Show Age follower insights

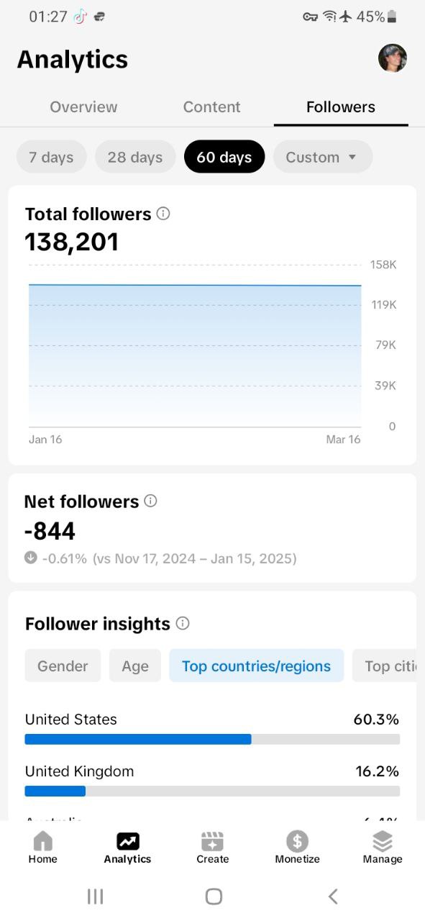coord(135,666)
